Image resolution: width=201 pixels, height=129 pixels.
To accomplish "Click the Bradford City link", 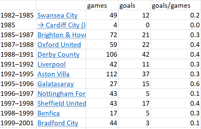I will click(58, 123).
